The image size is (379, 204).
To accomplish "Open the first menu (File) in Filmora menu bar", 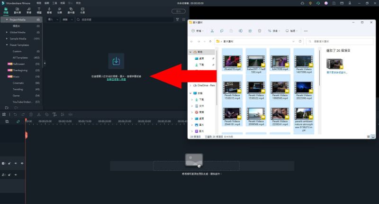I will 39,3.
